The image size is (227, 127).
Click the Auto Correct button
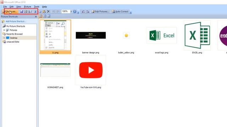click(120, 12)
